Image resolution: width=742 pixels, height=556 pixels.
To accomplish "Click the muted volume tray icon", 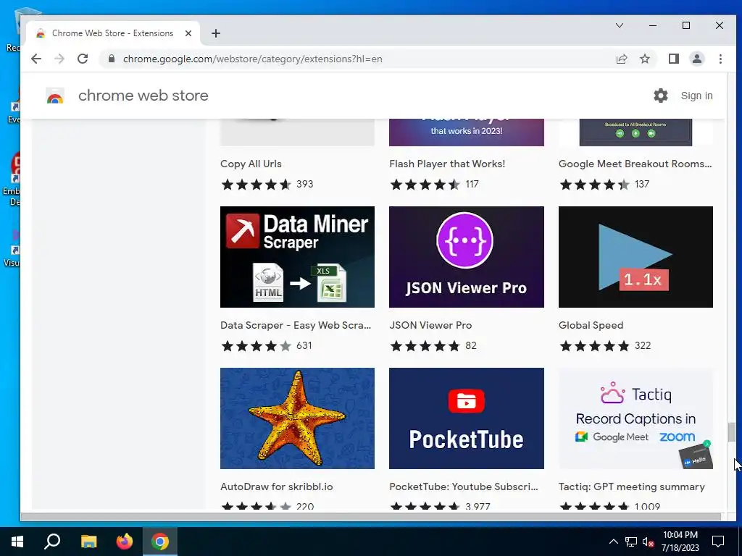I will tap(649, 542).
